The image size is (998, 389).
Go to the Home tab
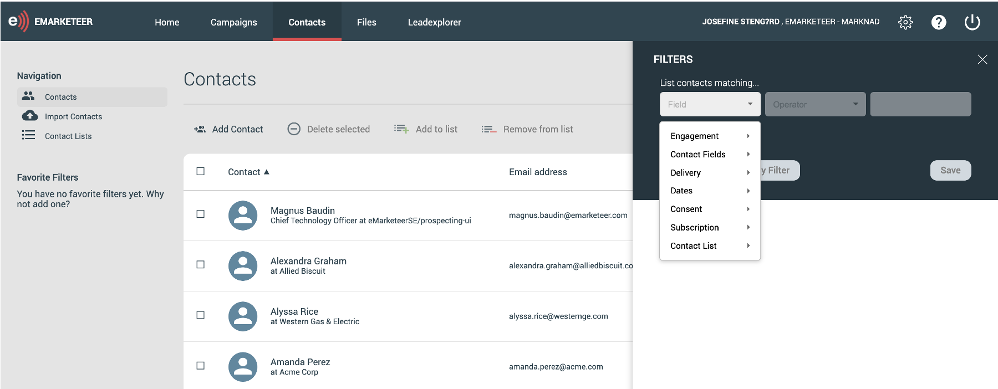click(167, 22)
